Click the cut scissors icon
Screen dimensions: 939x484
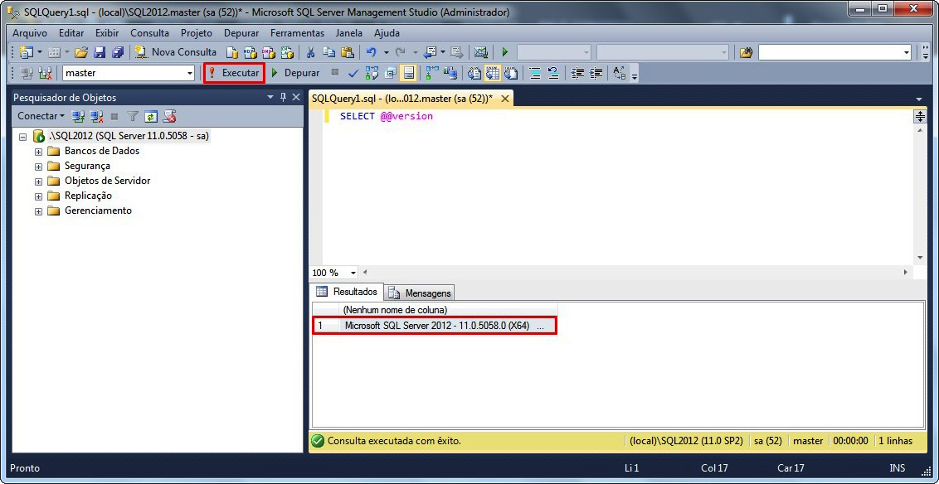pos(310,52)
